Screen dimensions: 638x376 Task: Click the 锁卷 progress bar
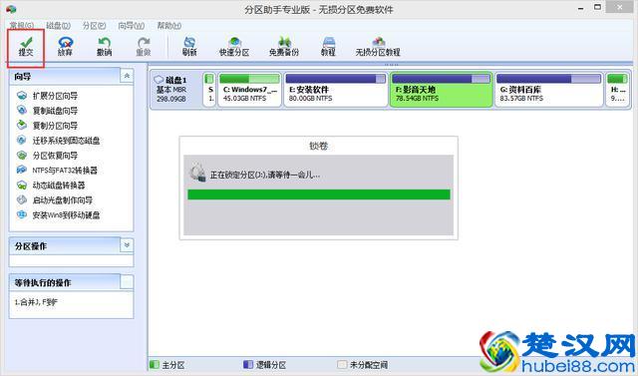click(319, 194)
